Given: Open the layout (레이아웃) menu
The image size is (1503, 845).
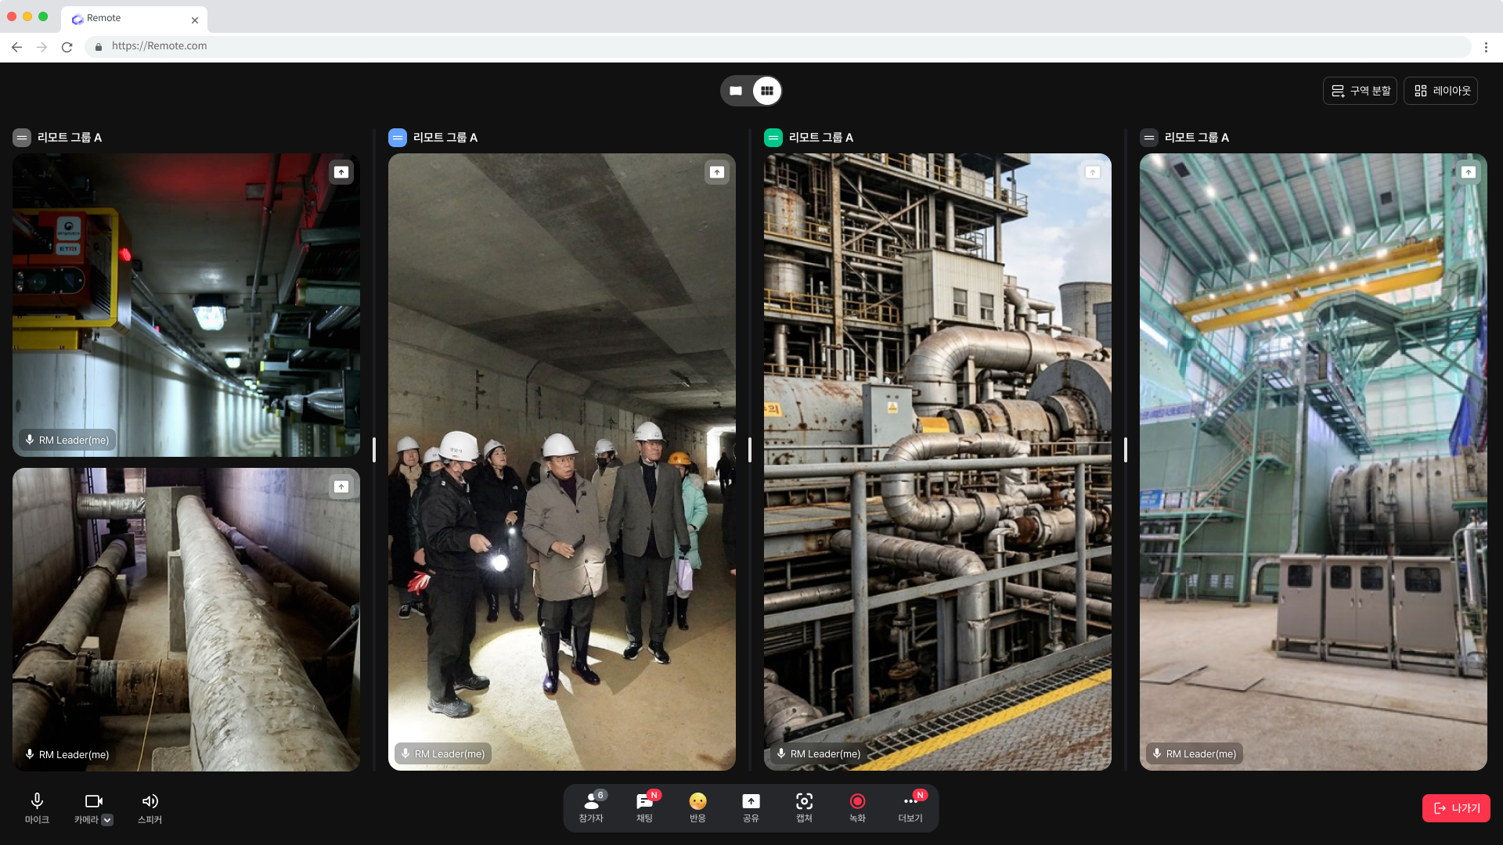Looking at the screenshot, I should pyautogui.click(x=1441, y=91).
